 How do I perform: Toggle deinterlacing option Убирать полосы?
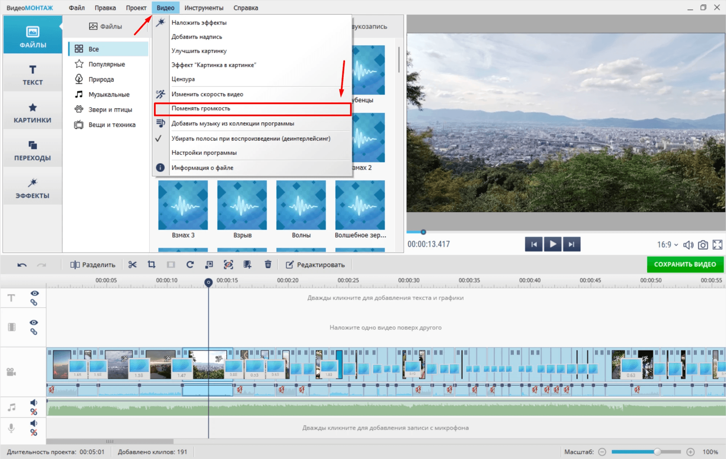[251, 139]
